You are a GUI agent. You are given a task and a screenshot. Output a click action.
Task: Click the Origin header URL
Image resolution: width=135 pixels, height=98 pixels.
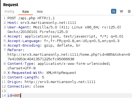[x=60, y=82]
